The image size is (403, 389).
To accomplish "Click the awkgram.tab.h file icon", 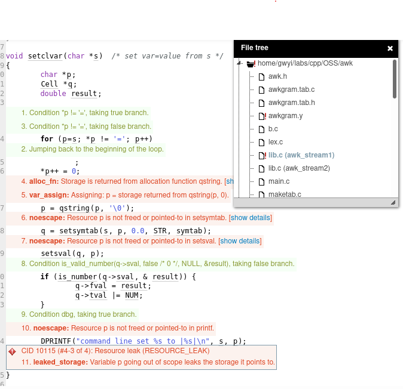I will pos(261,103).
